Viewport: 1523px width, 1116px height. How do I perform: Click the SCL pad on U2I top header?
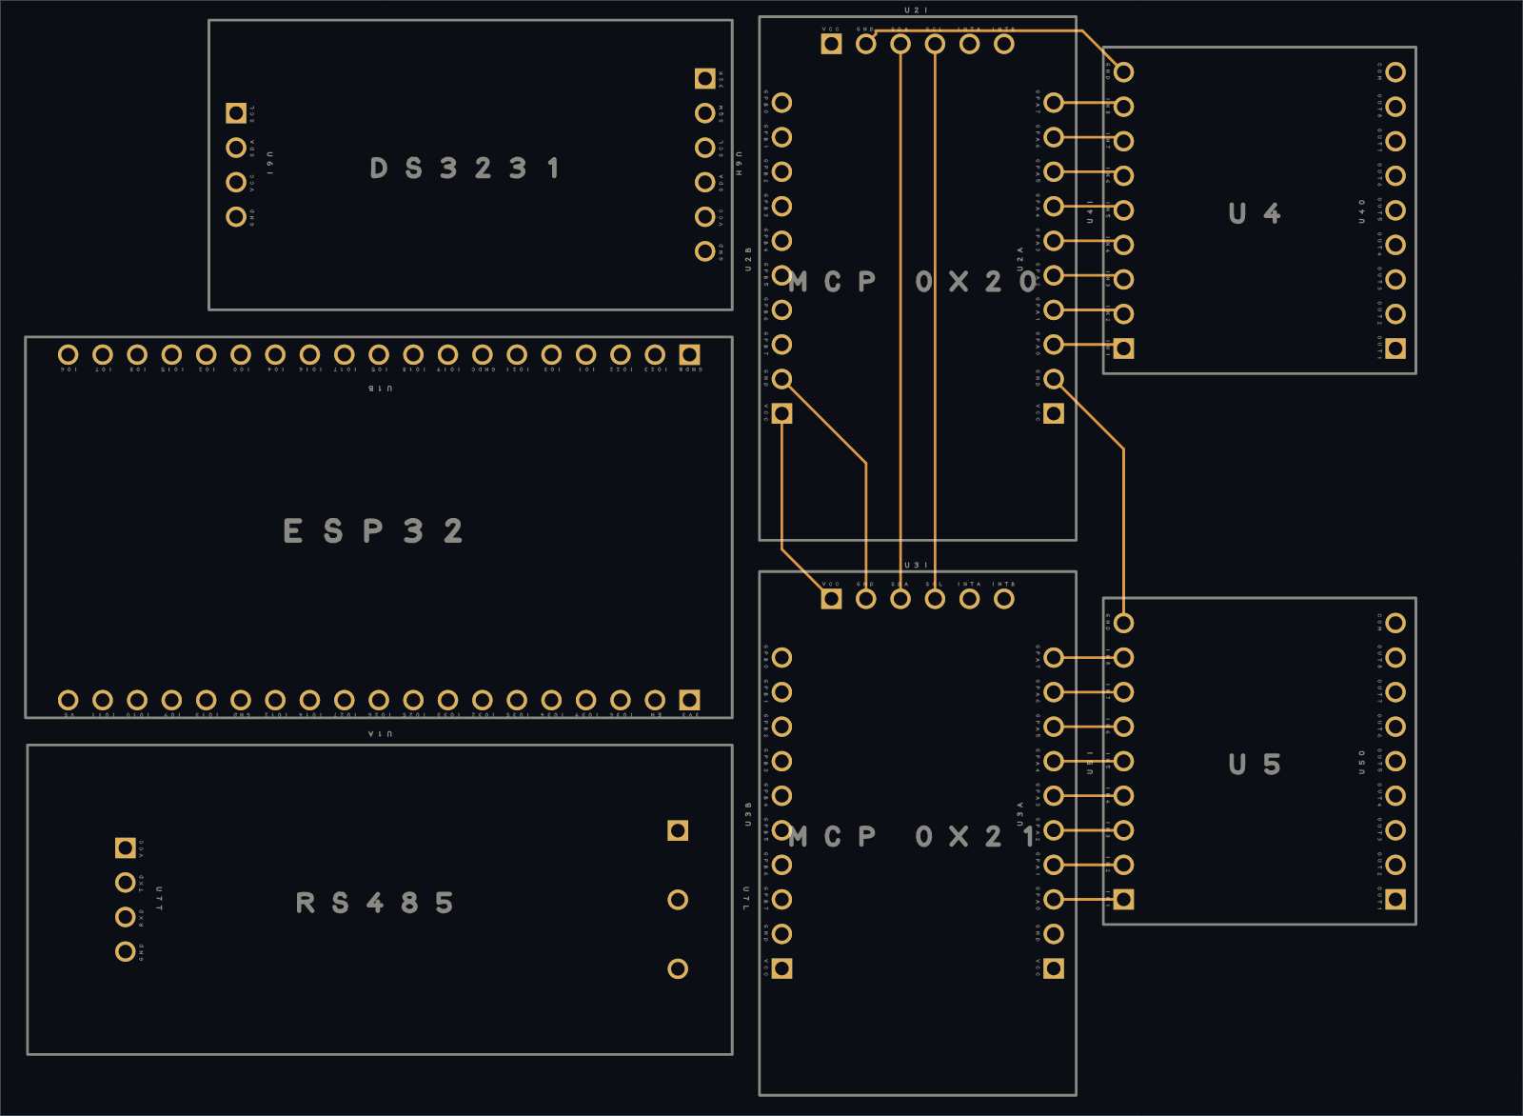coord(935,44)
